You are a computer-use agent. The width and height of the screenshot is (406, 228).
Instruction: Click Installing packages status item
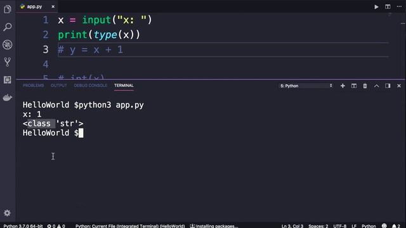click(214, 226)
